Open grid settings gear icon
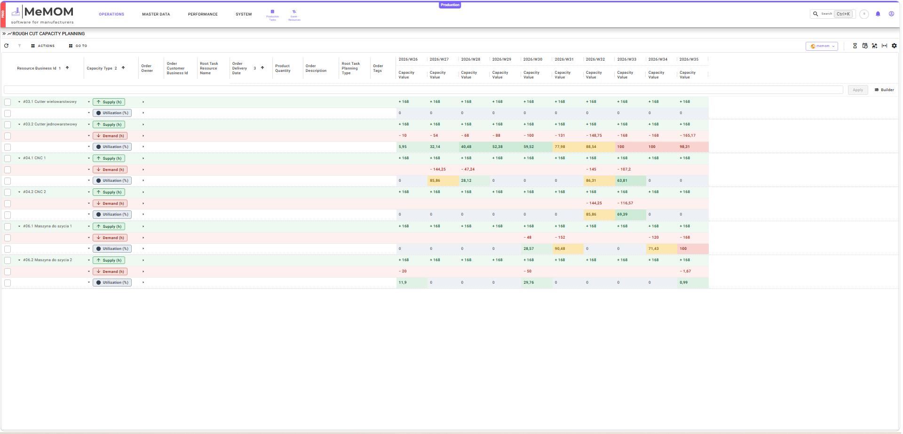The image size is (903, 434). (x=894, y=46)
